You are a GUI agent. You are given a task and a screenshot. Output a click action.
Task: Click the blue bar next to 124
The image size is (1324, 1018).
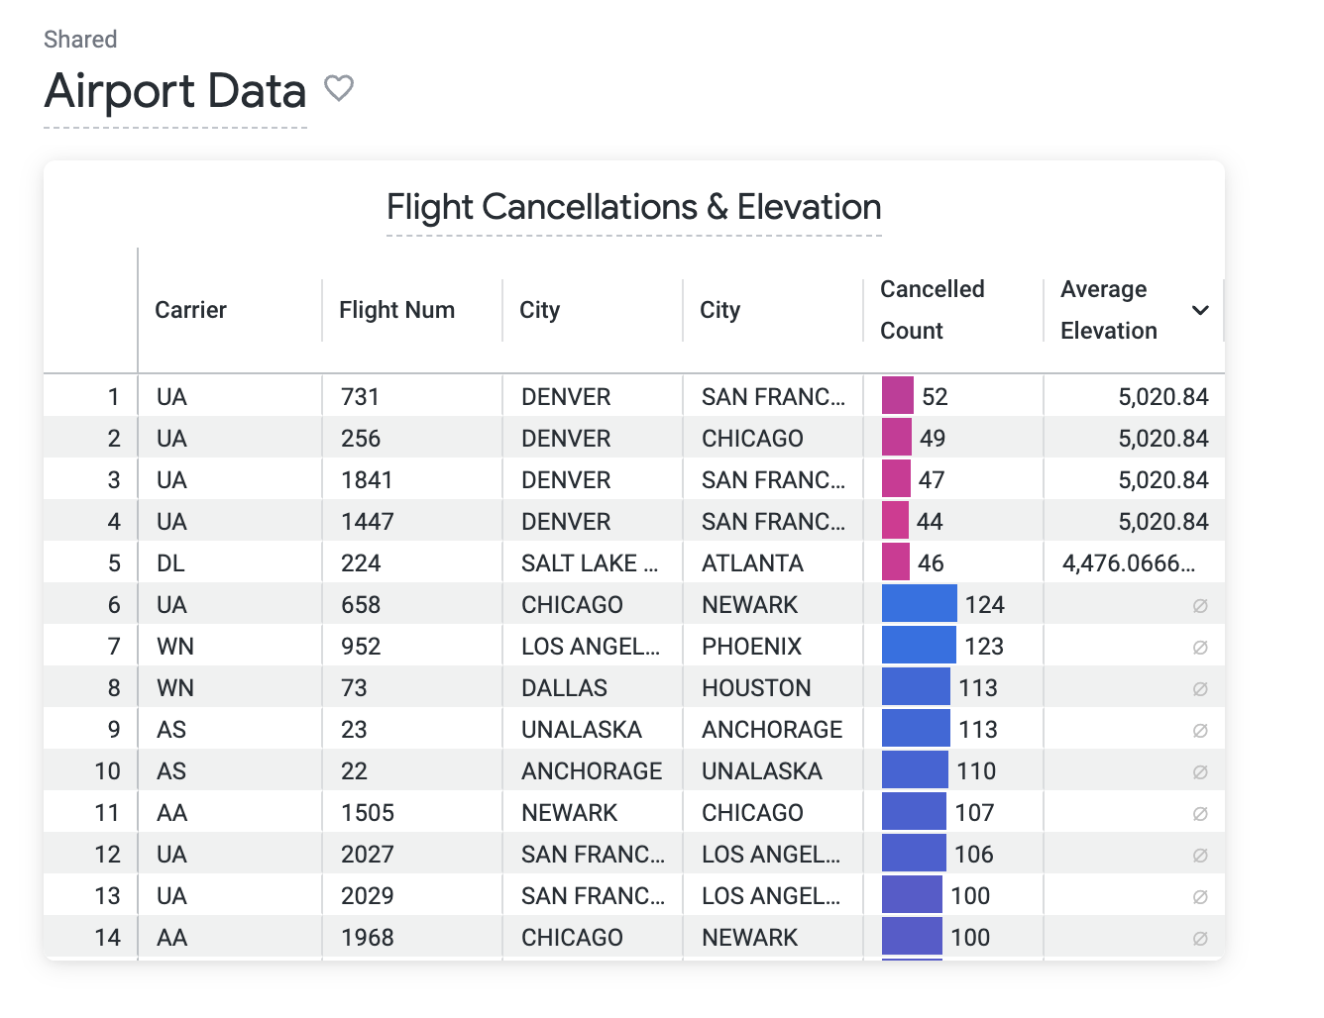pos(918,603)
